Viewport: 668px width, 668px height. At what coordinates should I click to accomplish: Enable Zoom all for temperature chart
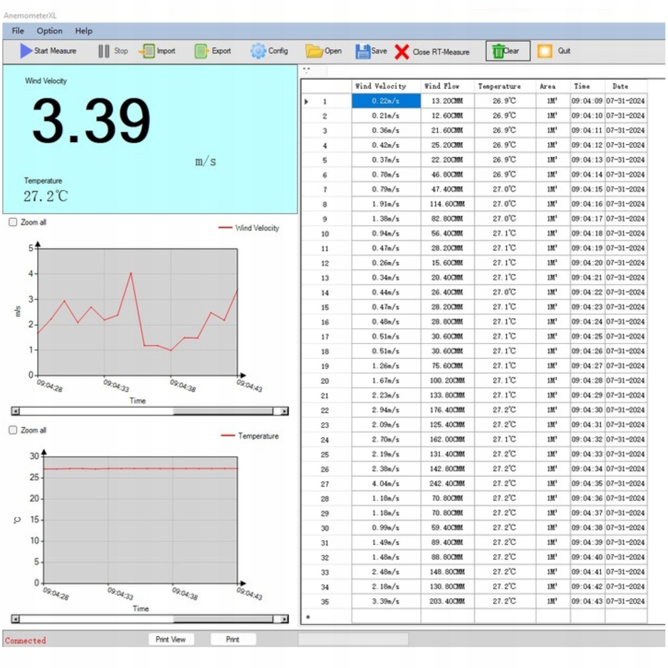click(x=13, y=430)
